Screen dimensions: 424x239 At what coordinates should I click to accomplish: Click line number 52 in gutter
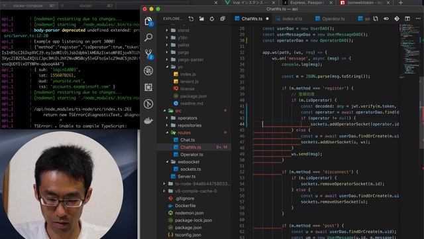point(242,172)
